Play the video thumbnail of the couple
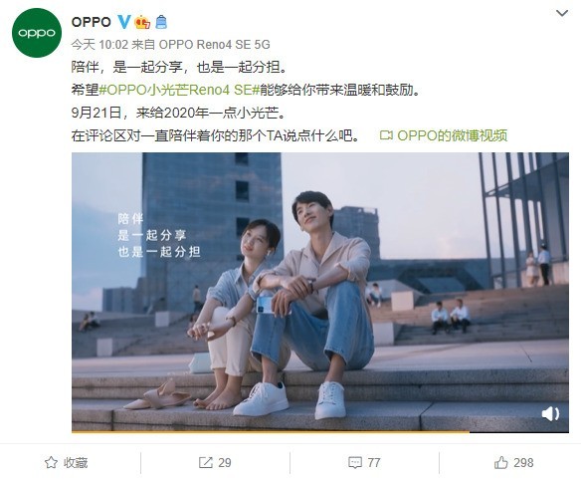The width and height of the screenshot is (581, 482). (x=320, y=292)
